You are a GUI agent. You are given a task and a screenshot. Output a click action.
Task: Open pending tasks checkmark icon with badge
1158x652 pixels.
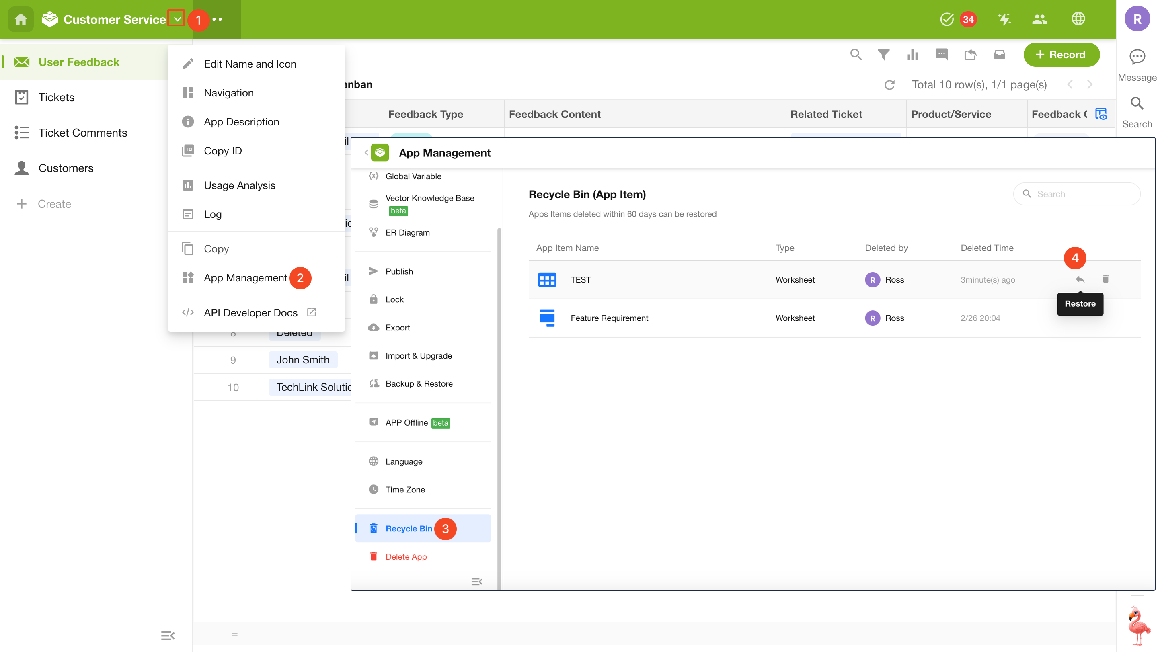(x=947, y=19)
